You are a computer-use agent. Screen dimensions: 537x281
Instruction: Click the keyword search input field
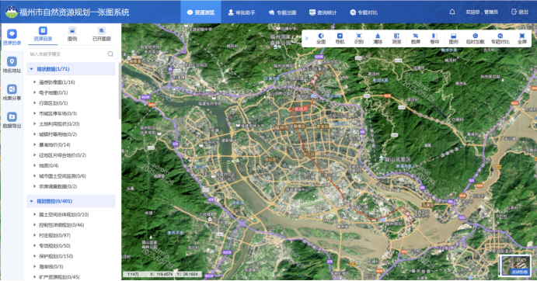coord(68,54)
